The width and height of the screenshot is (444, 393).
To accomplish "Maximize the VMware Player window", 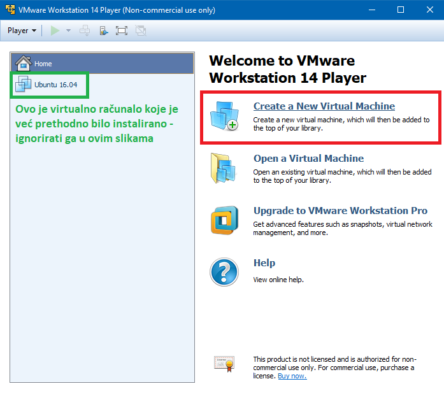I will pyautogui.click(x=401, y=10).
